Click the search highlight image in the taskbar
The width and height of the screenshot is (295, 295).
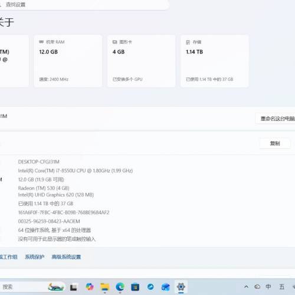point(56,287)
